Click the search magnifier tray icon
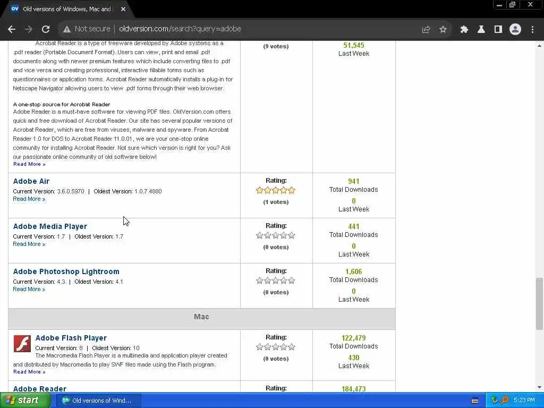 [x=505, y=401]
